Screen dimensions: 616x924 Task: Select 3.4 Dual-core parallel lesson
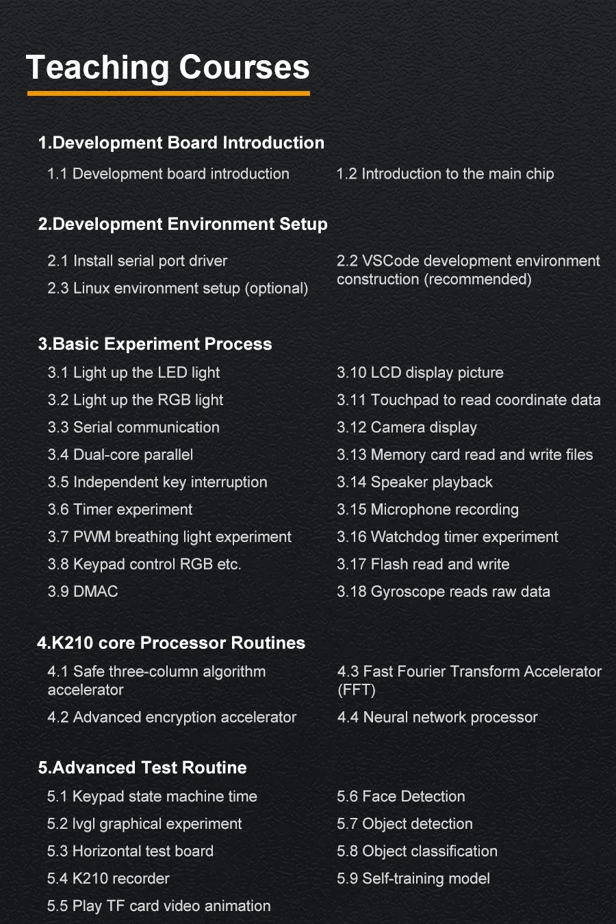120,454
